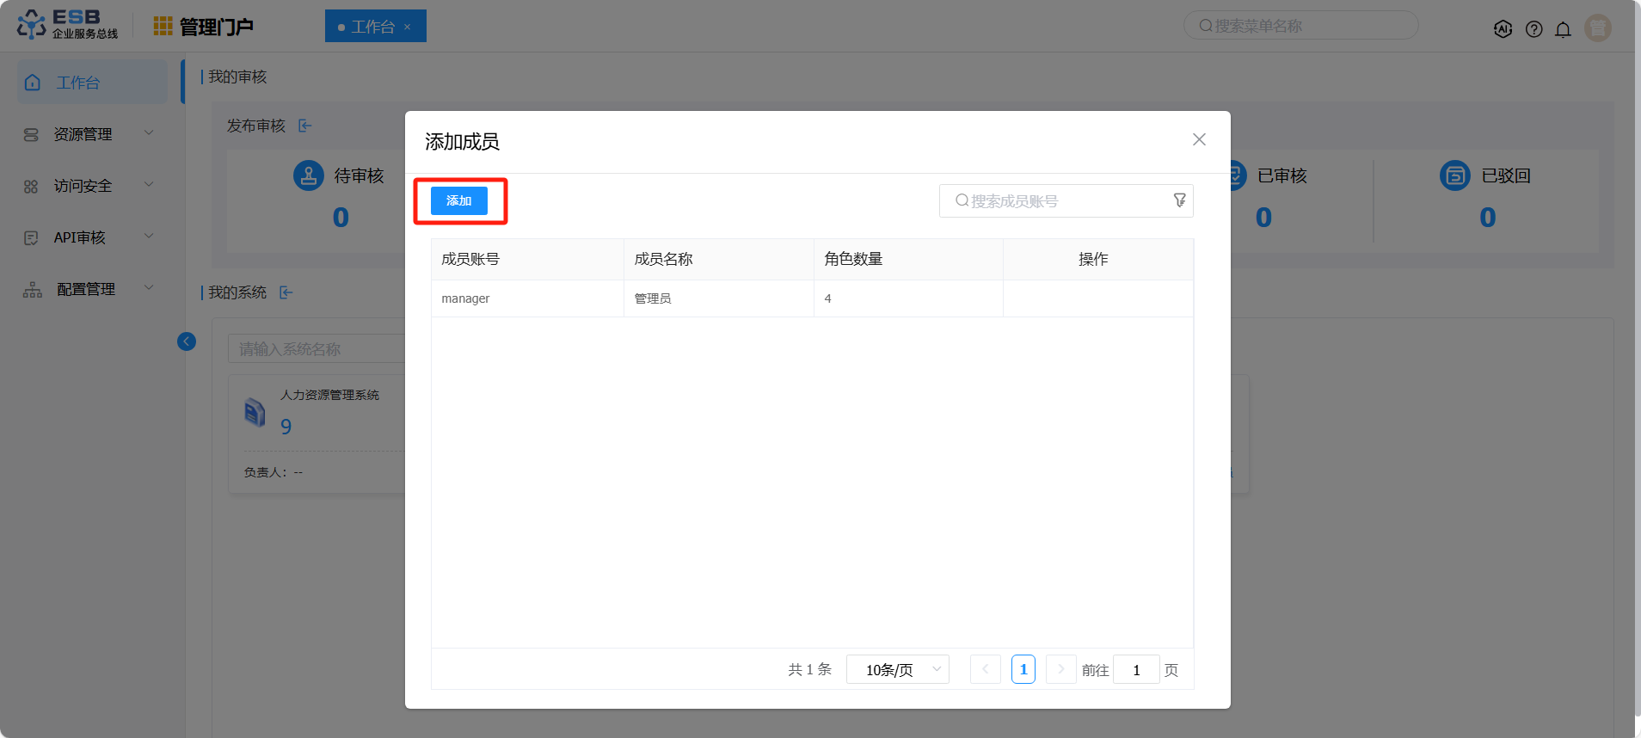Screen dimensions: 1641x738
Task: Expand the 资源管理 sidebar menu
Action: click(89, 134)
